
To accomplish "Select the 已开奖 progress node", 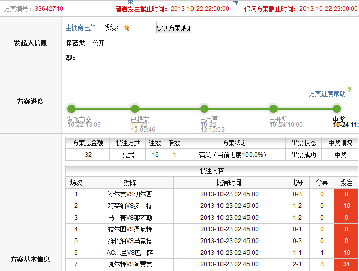I will point(273,109).
